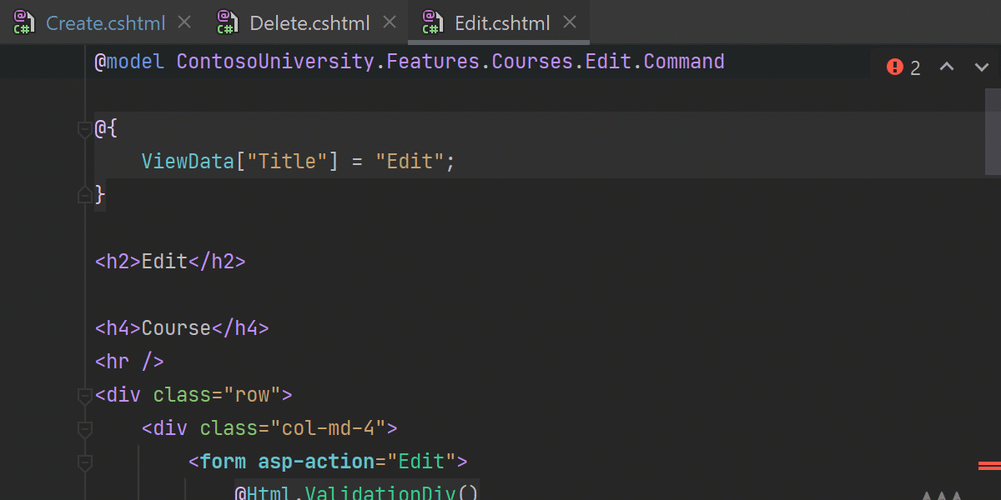1001x500 pixels.
Task: Switch to the Create.cshtml tab
Action: [x=104, y=22]
